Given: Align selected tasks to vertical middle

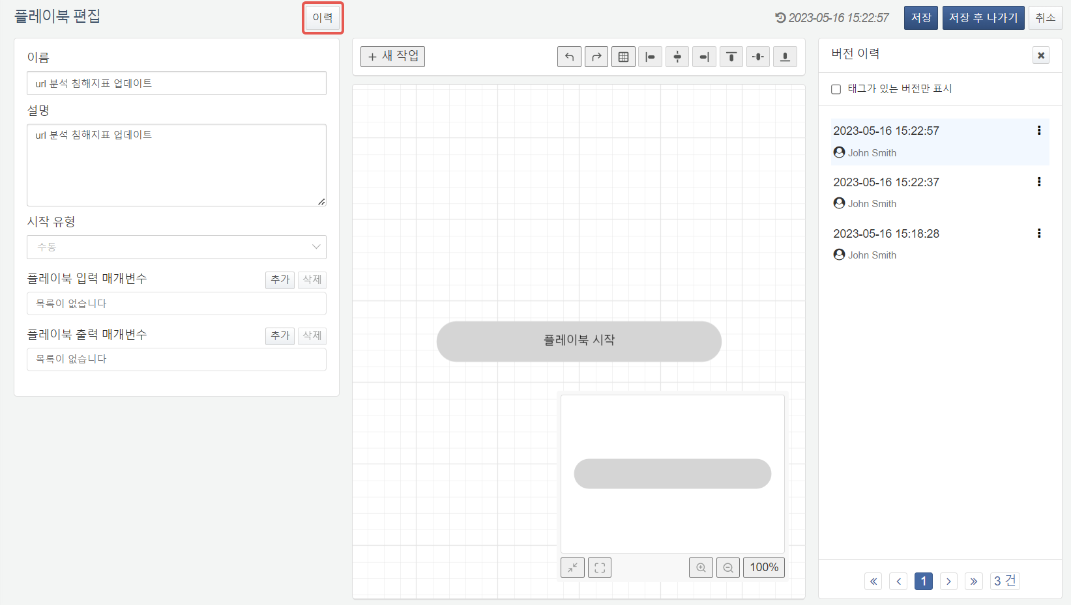Looking at the screenshot, I should [758, 57].
